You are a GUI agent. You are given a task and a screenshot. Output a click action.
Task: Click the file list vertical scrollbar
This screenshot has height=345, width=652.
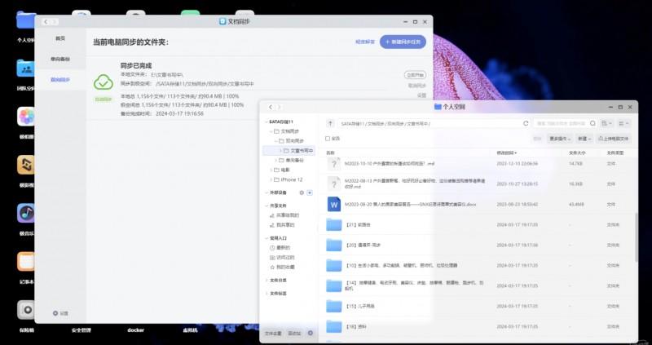pos(636,237)
